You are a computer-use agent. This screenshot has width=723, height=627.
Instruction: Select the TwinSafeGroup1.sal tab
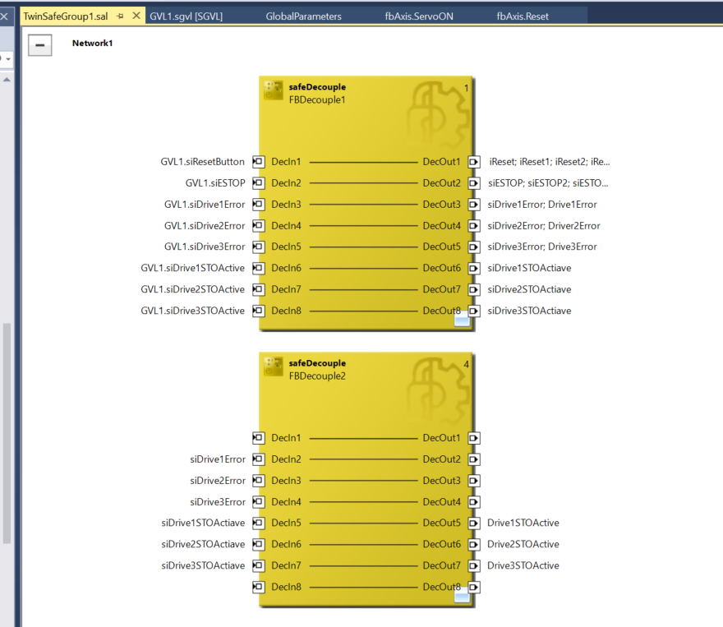click(66, 16)
